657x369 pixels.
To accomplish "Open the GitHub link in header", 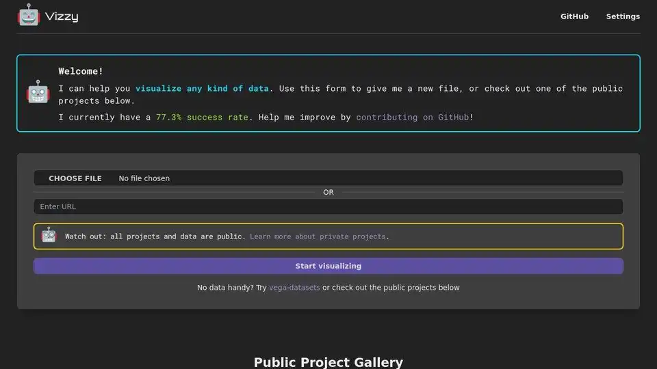I will pos(574,16).
